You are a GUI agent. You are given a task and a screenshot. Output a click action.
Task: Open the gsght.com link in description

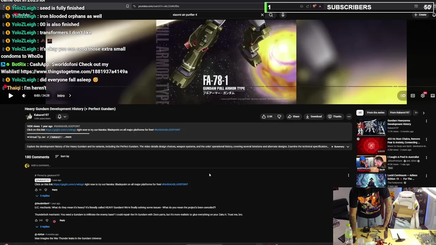click(x=61, y=130)
